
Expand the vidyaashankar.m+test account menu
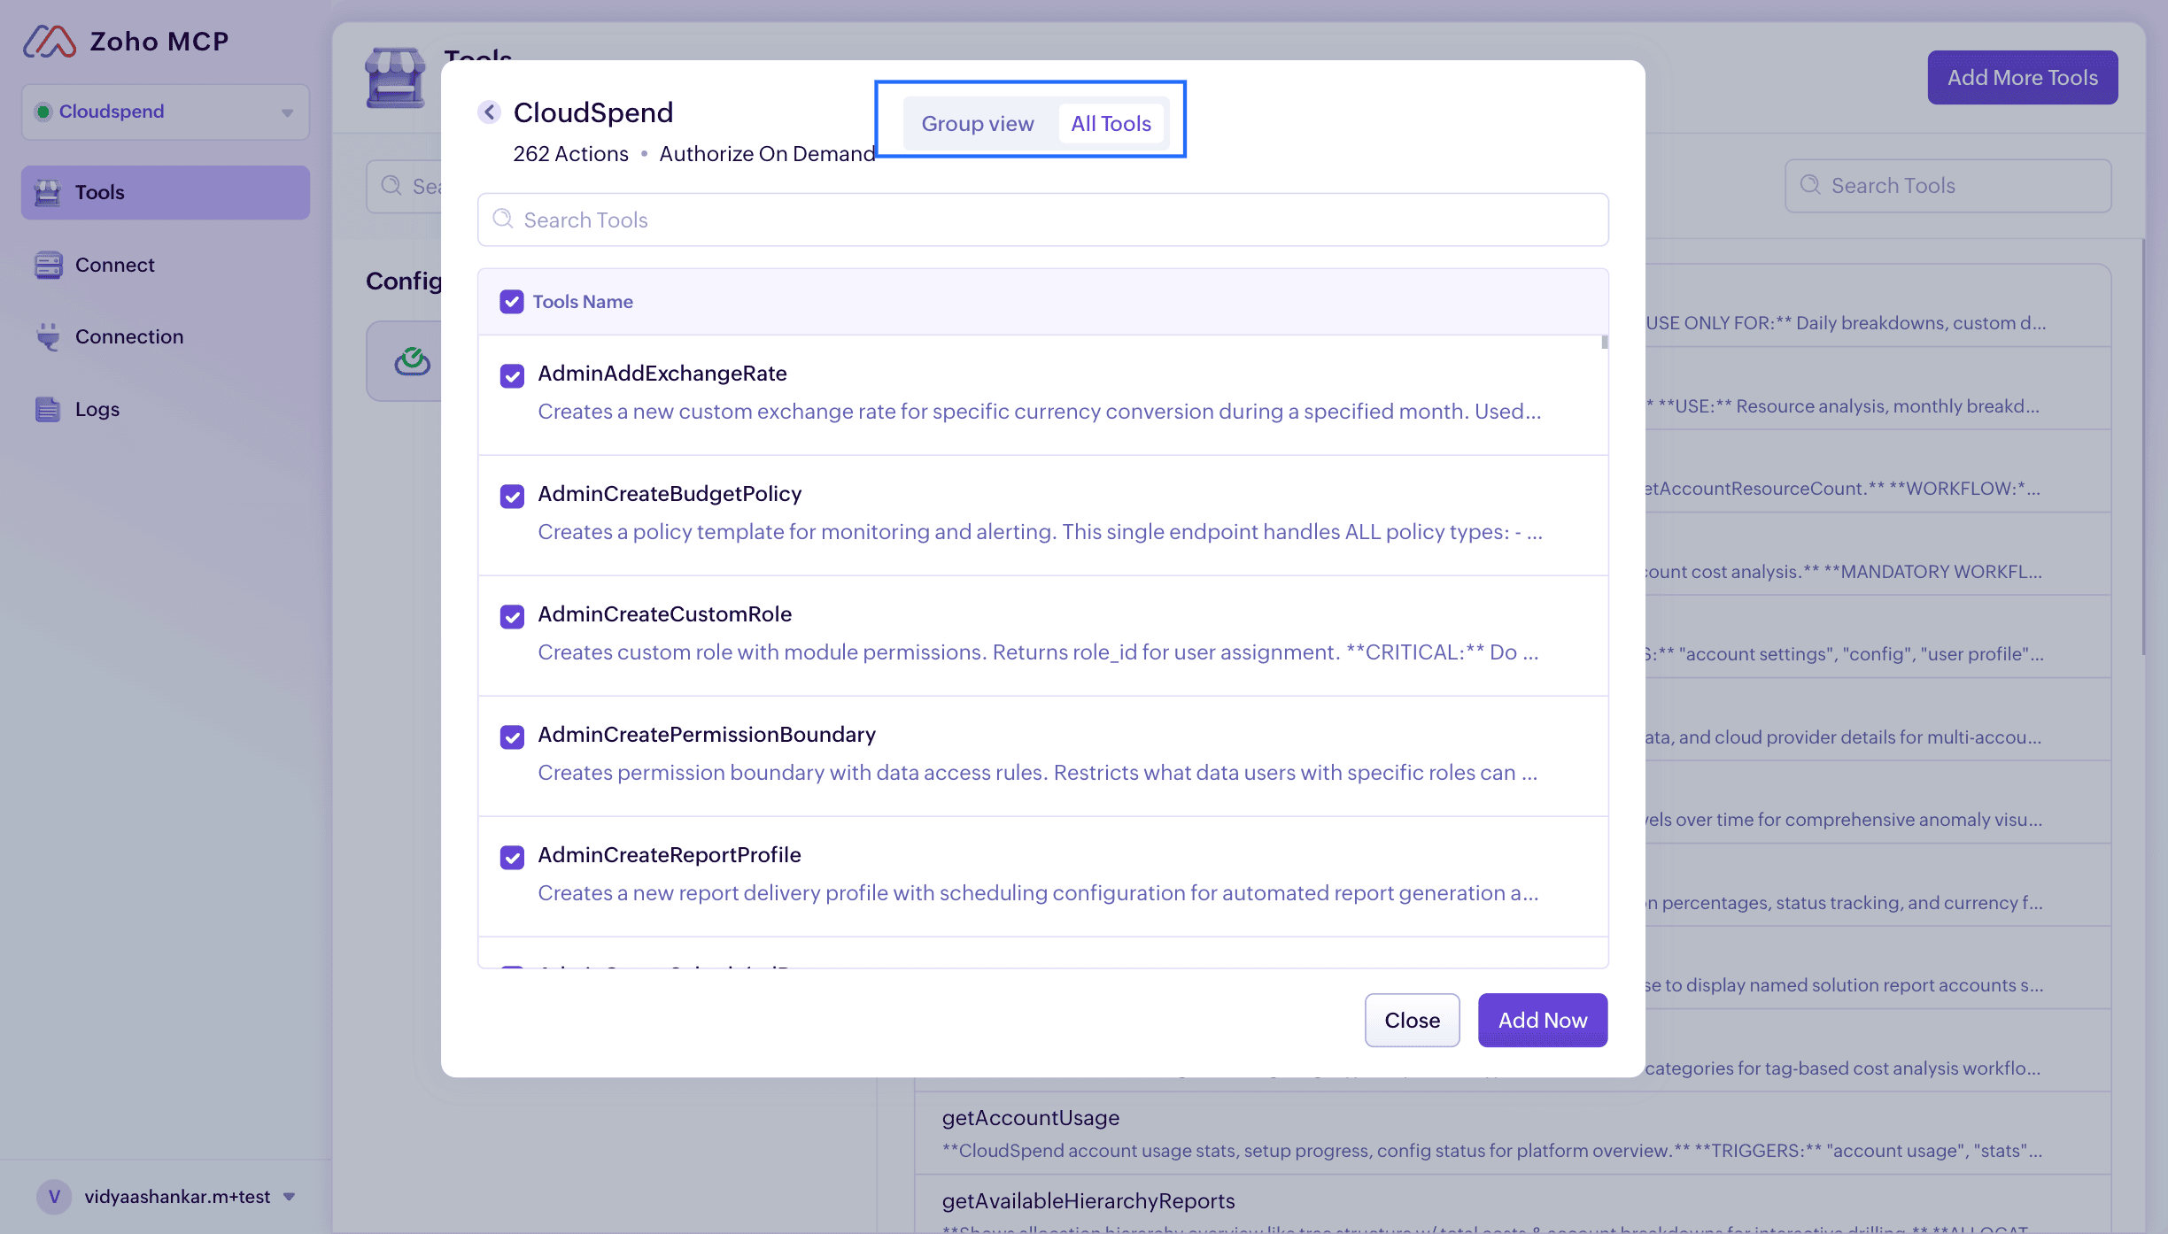point(289,1197)
